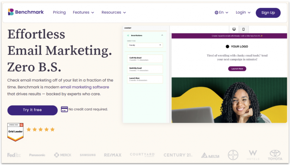Click the W Hotels logo
290x165 pixels.
(x=253, y=155)
